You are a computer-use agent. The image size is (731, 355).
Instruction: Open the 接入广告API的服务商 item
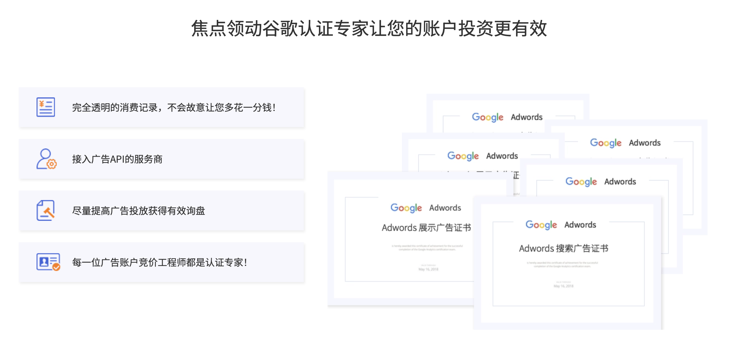(x=117, y=159)
